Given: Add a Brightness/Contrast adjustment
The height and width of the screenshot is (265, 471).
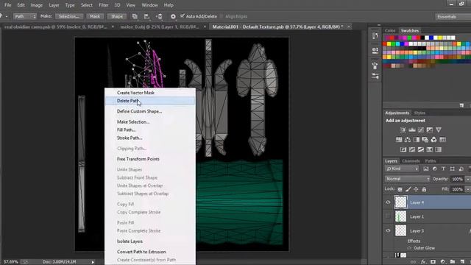Looking at the screenshot, I should coord(403,130).
